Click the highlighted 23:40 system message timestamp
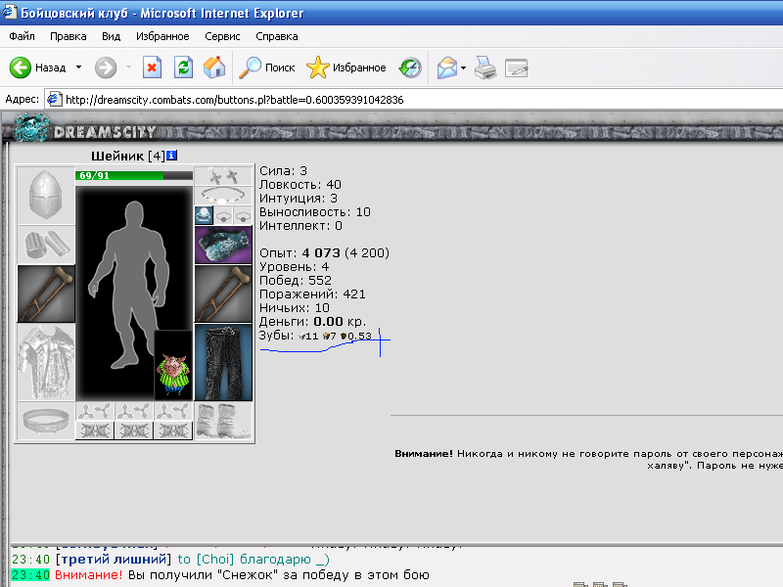The height and width of the screenshot is (587, 783). [x=30, y=575]
